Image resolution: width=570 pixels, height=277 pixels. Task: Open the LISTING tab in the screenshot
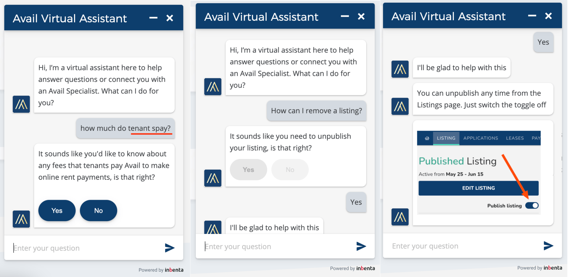pyautogui.click(x=446, y=138)
